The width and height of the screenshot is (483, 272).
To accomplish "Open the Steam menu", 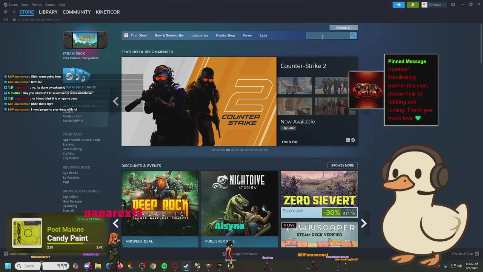I will tap(13, 5).
